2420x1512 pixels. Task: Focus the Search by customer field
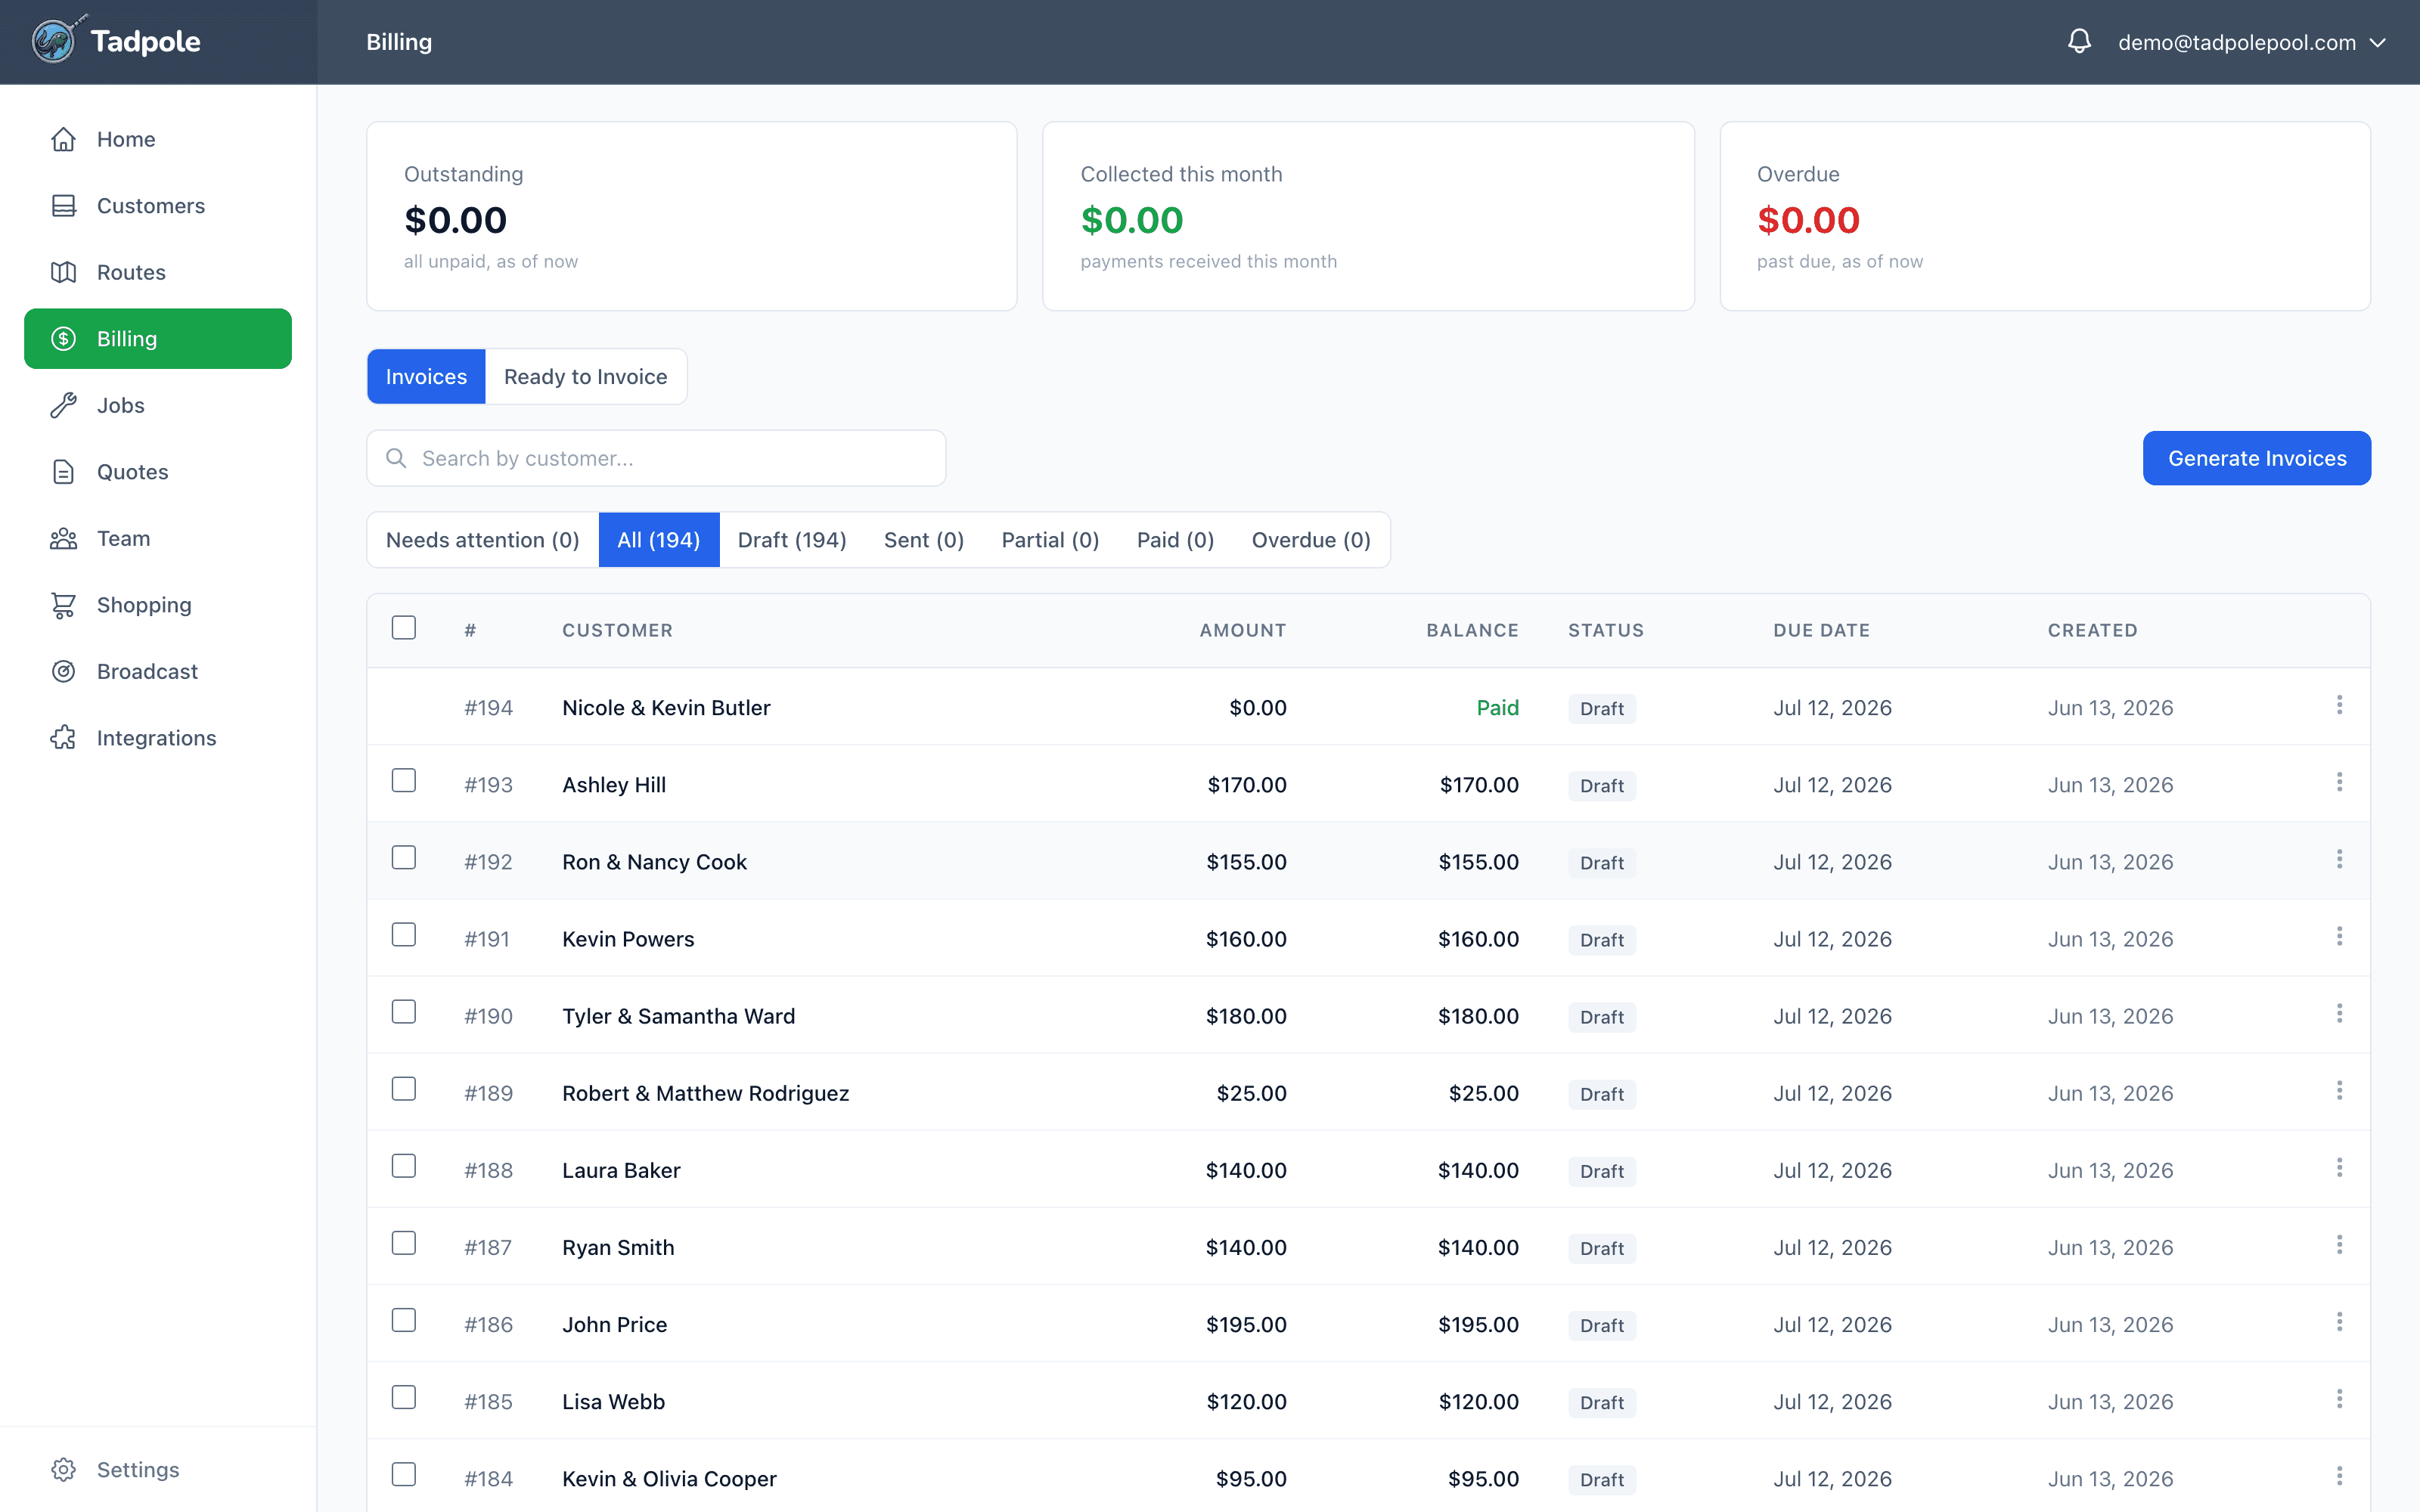pyautogui.click(x=656, y=458)
